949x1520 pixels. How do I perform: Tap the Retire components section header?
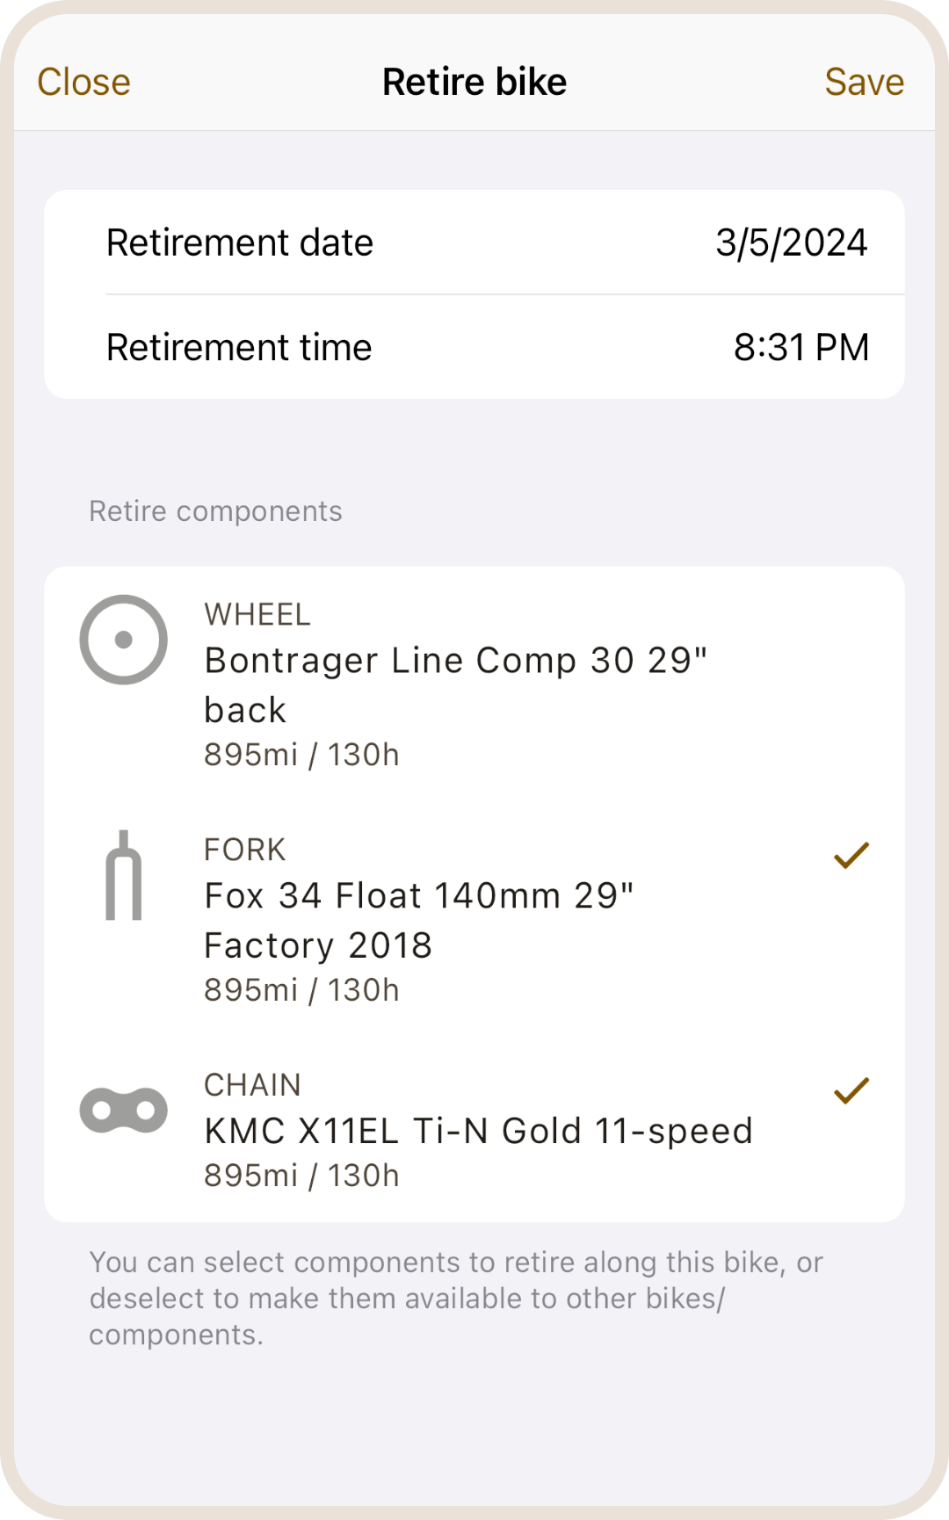[215, 511]
